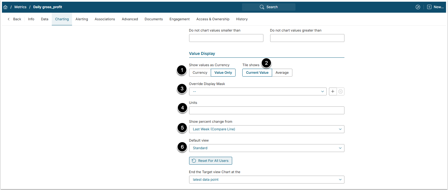Click the Back arrow
This screenshot has width=448, height=190.
(9, 19)
